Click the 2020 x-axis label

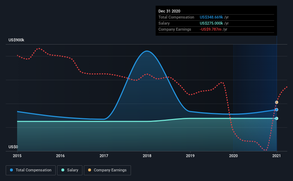[233, 156]
